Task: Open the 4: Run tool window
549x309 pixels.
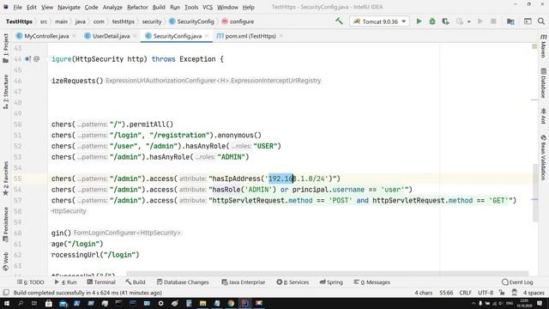Action: click(65, 282)
